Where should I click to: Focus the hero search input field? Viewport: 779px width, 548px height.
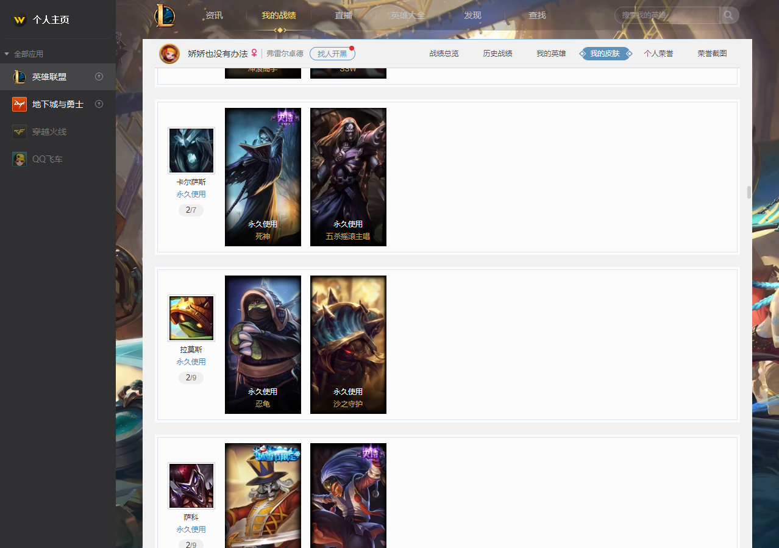point(669,15)
